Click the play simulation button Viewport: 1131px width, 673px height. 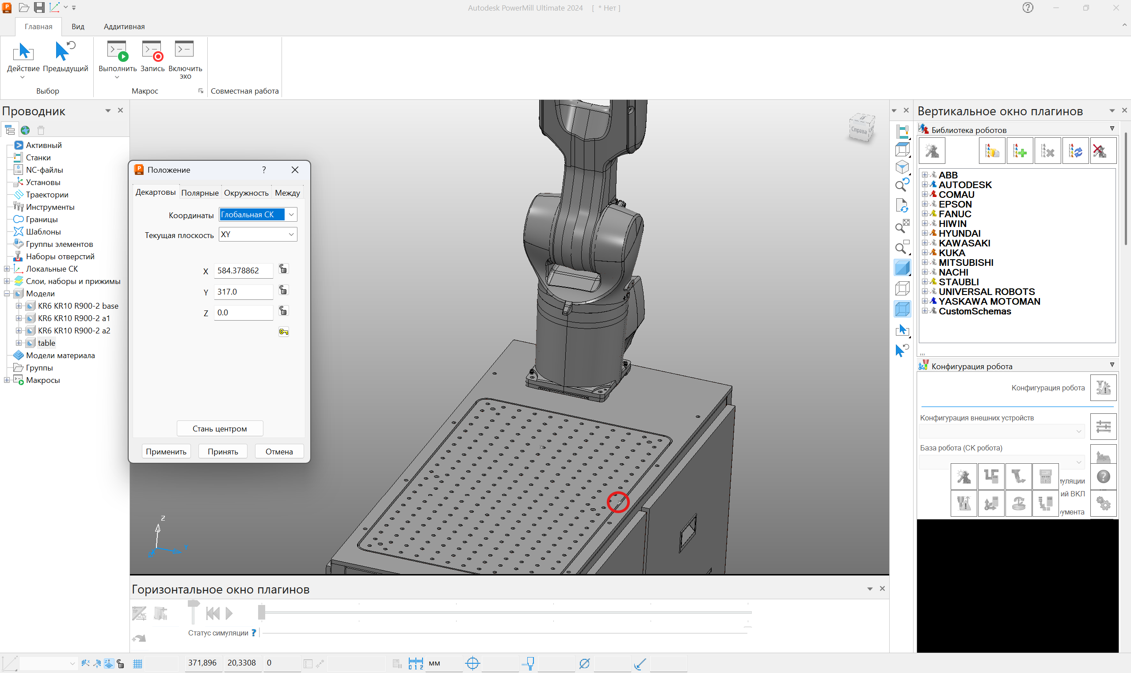click(230, 613)
